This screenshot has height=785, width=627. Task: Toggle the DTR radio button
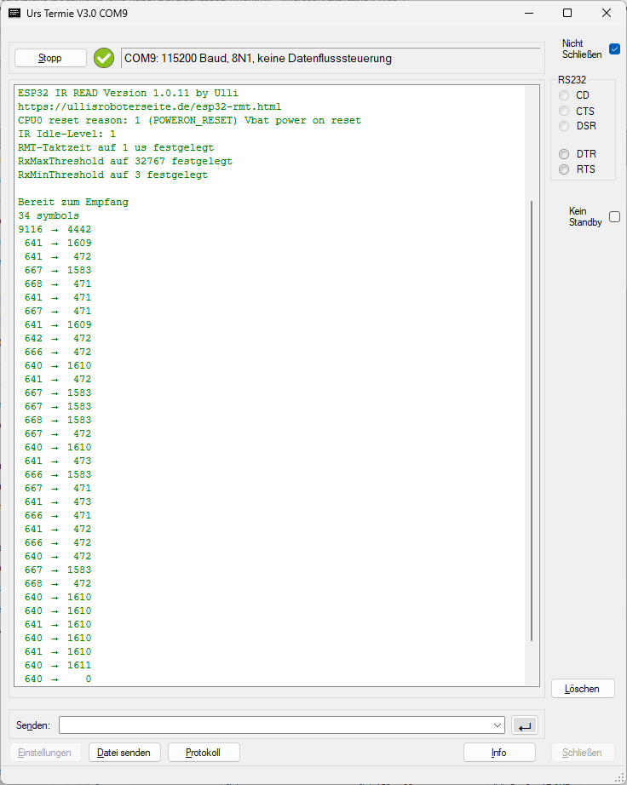[564, 154]
